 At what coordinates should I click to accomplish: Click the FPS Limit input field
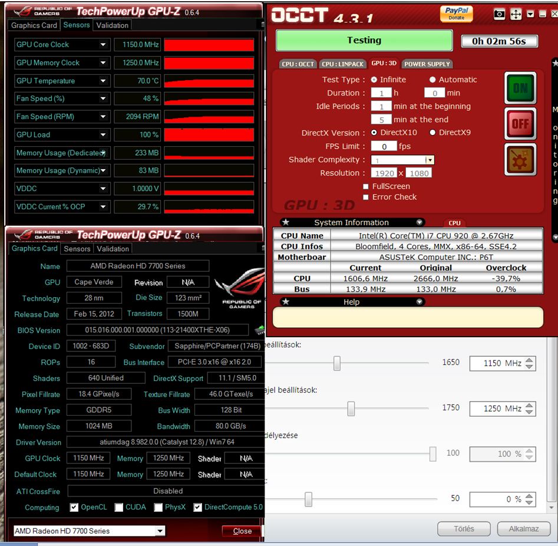384,146
